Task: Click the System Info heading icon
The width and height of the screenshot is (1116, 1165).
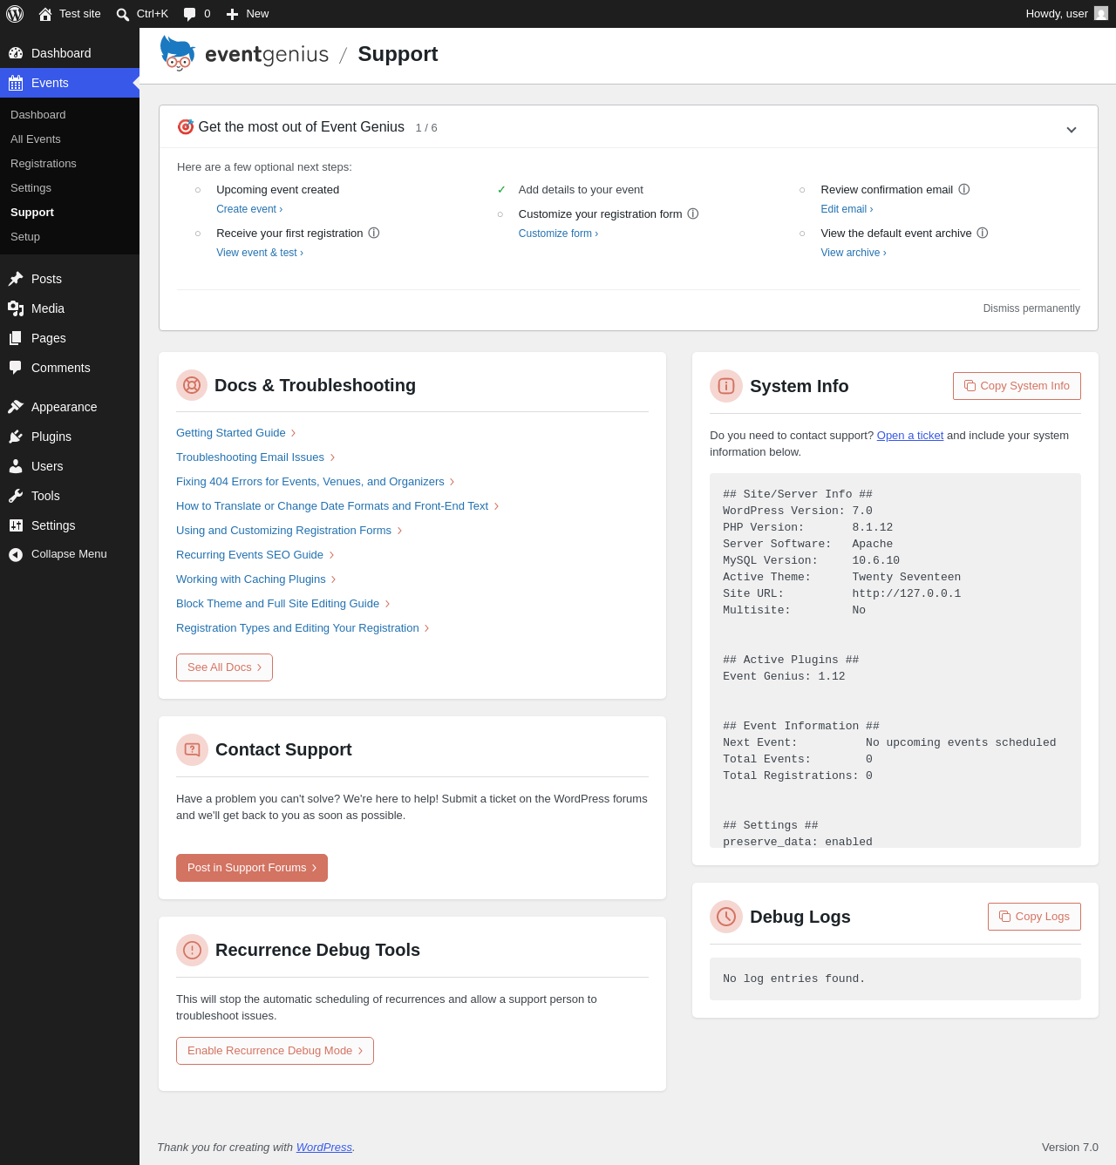Action: (726, 386)
